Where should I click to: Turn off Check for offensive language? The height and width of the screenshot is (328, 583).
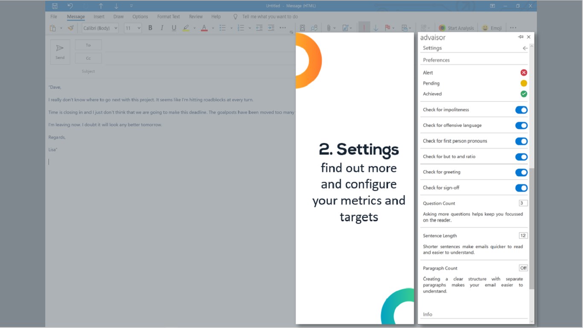pos(521,126)
